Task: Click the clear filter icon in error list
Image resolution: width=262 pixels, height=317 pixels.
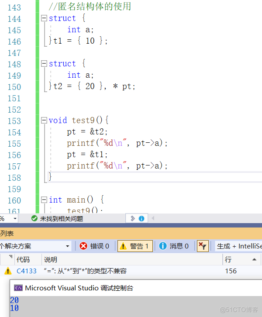Action: click(x=203, y=246)
